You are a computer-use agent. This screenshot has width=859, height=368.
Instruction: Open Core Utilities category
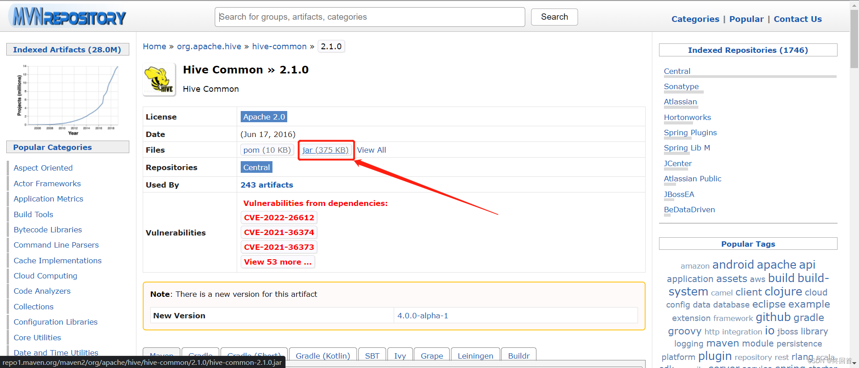(x=37, y=338)
